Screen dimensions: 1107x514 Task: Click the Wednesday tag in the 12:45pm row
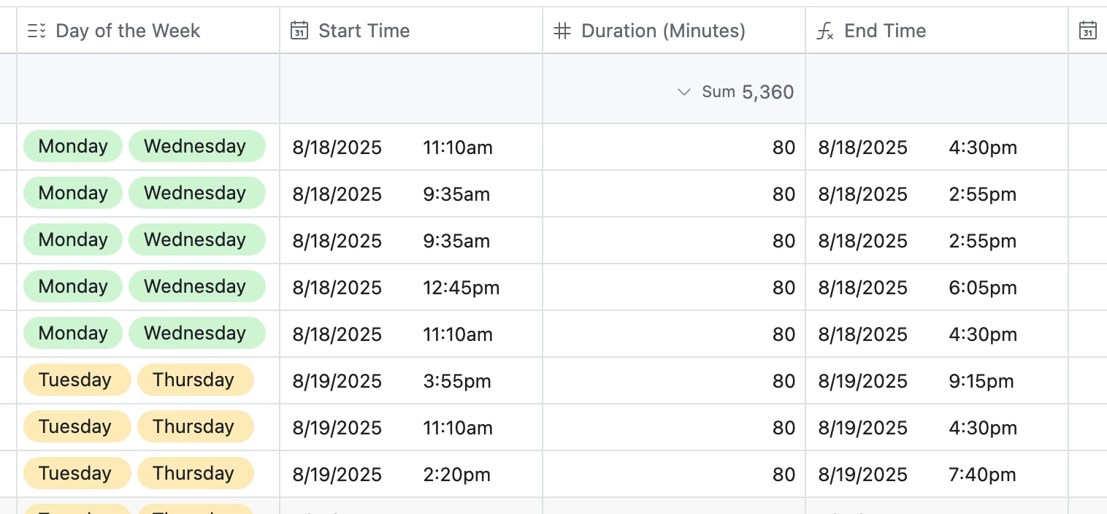point(195,287)
